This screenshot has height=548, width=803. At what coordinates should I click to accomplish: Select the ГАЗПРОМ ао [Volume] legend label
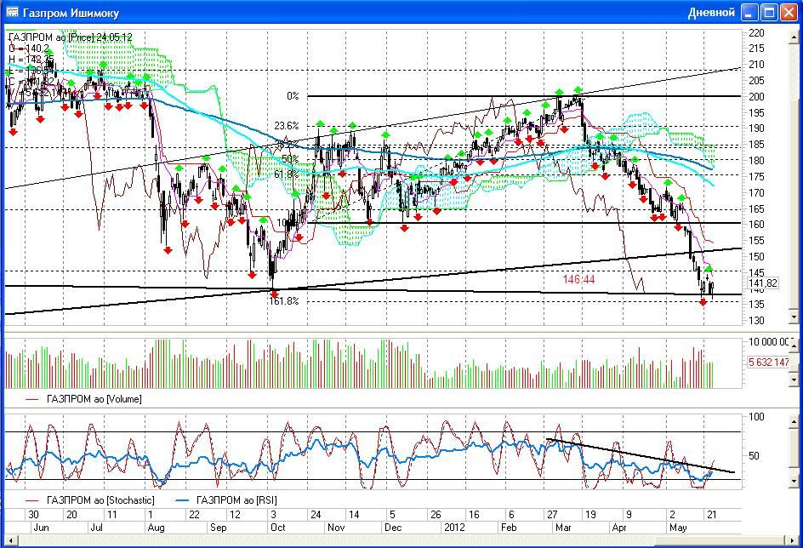tap(94, 399)
